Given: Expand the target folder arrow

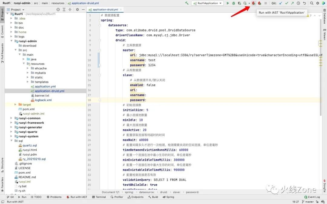Looking at the screenshot, I should [x=15, y=105].
